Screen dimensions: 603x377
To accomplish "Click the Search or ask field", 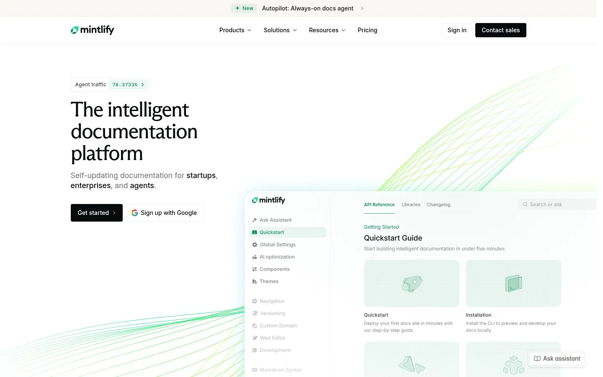I will coord(558,204).
